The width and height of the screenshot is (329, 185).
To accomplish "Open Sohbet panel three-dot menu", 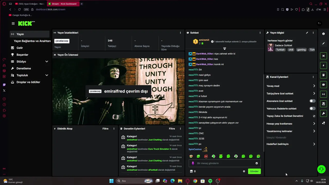I will point(260,33).
